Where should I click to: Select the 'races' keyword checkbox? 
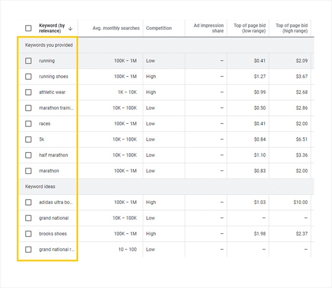tap(28, 123)
